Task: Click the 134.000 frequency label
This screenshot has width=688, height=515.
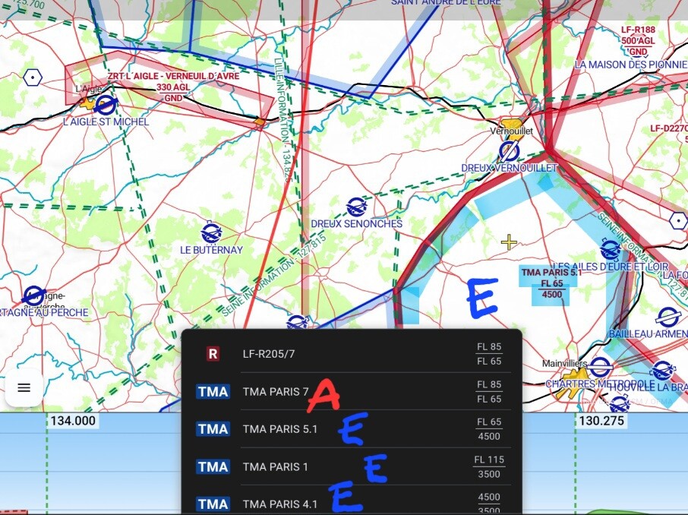Action: coord(73,422)
